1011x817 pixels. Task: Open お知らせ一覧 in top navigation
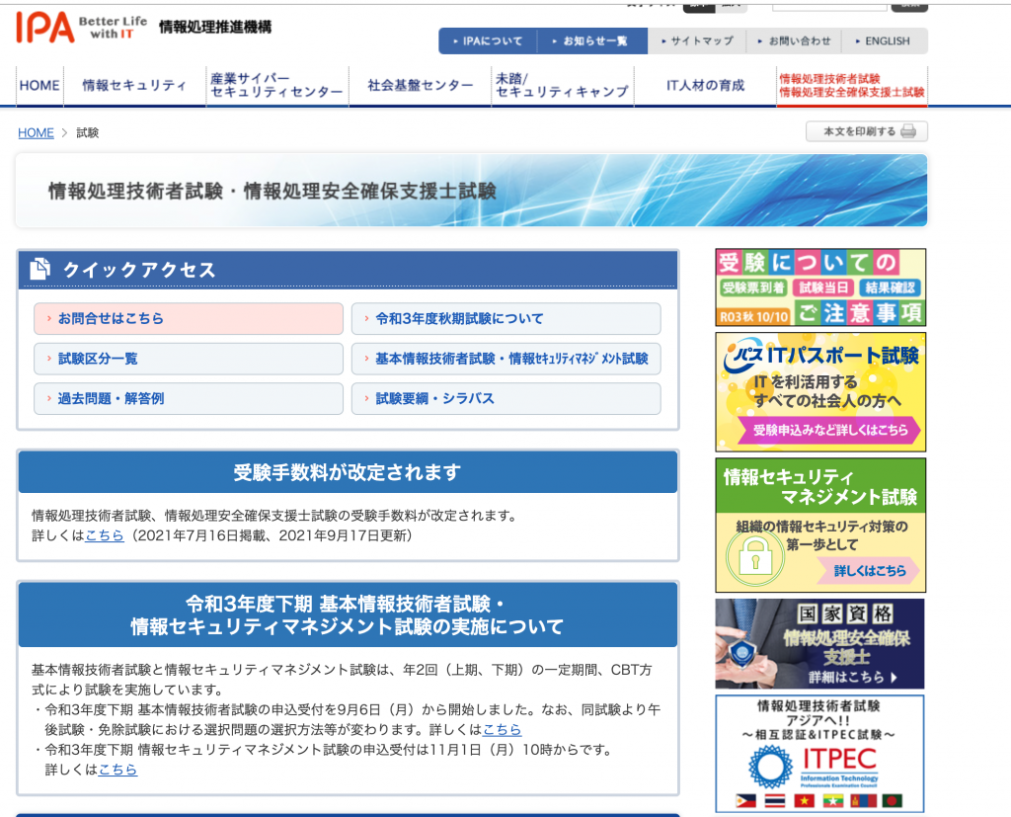click(590, 41)
